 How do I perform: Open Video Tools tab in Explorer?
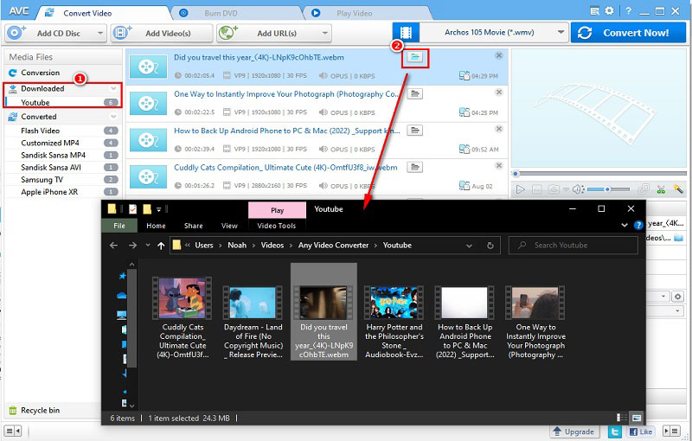click(277, 226)
